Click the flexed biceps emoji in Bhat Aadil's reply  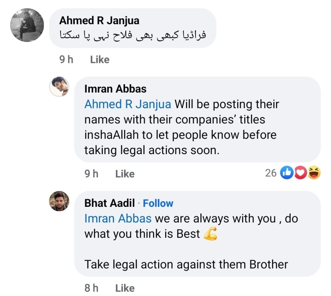[x=210, y=235]
